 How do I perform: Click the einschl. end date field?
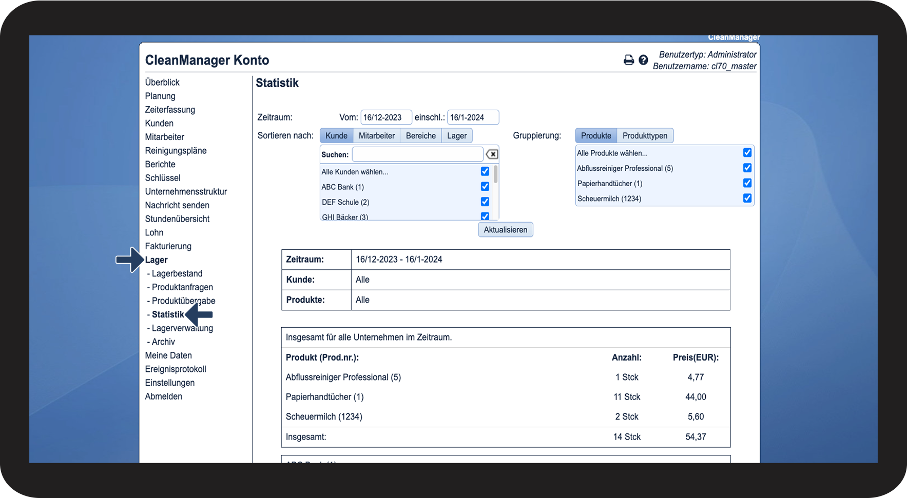[x=472, y=117]
